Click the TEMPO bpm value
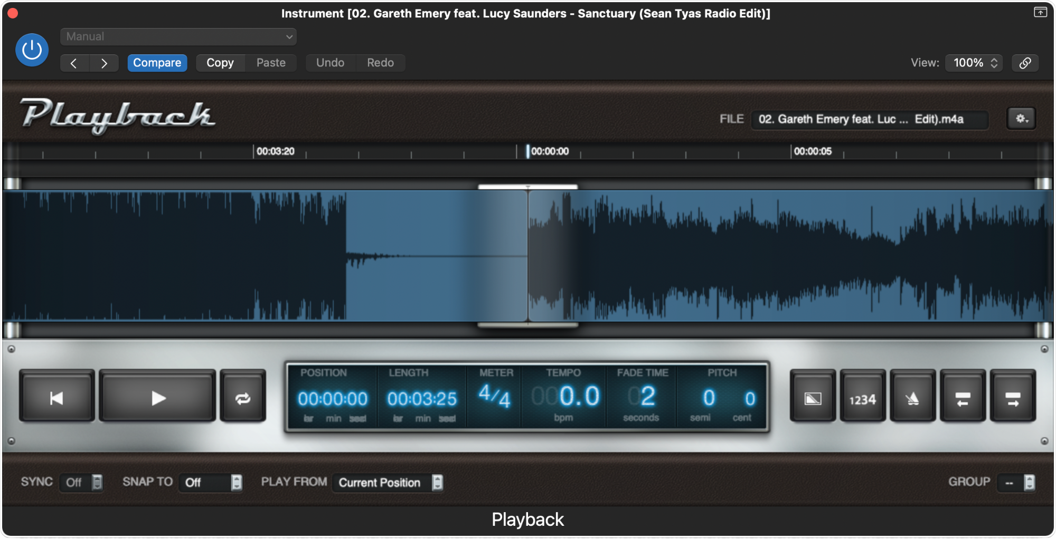Image resolution: width=1056 pixels, height=539 pixels. click(565, 397)
